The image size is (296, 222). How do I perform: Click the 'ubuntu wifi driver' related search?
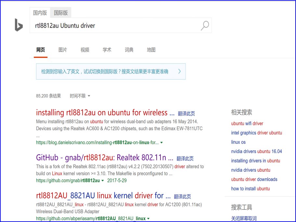tap(248, 123)
